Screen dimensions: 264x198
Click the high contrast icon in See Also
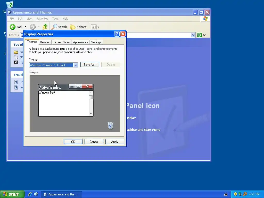click(16, 62)
